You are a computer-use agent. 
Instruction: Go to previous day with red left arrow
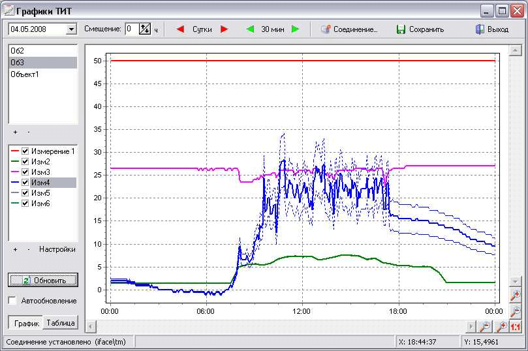click(181, 29)
